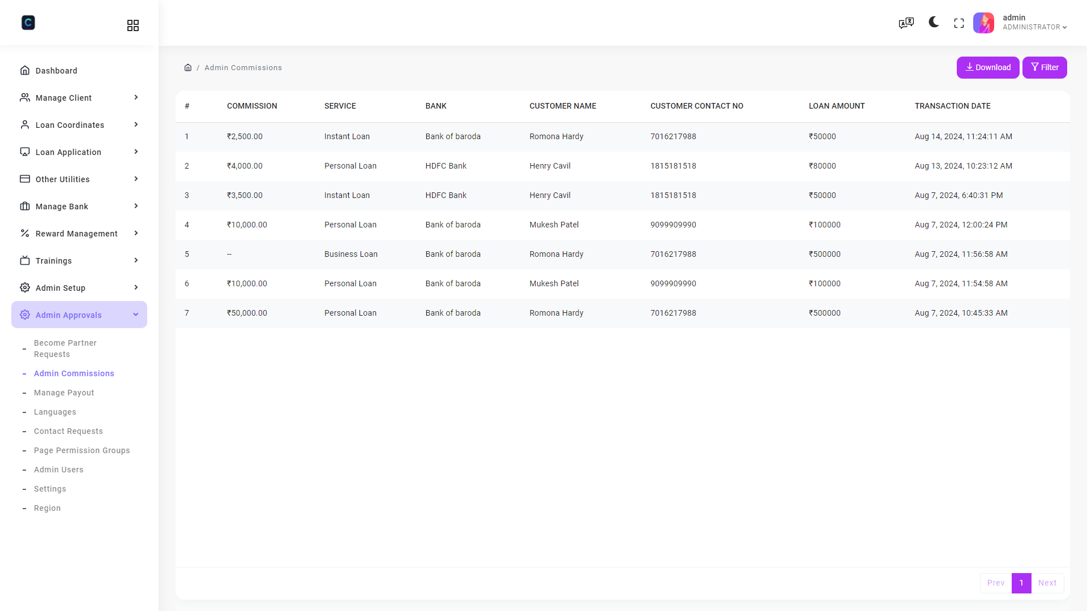Enter fullscreen using the expand icon
This screenshot has height=611, width=1087.
click(959, 23)
